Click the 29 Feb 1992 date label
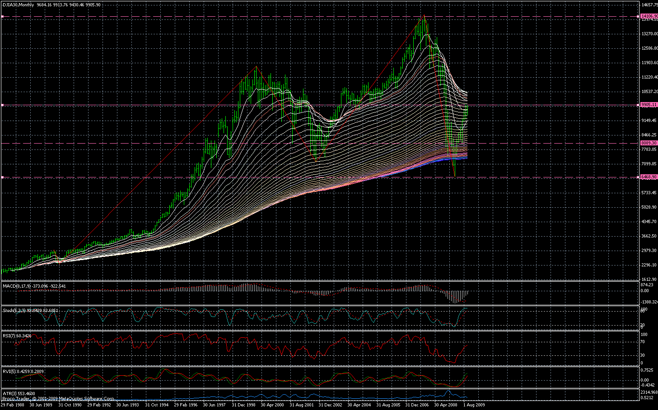The width and height of the screenshot is (658, 410). click(99, 405)
